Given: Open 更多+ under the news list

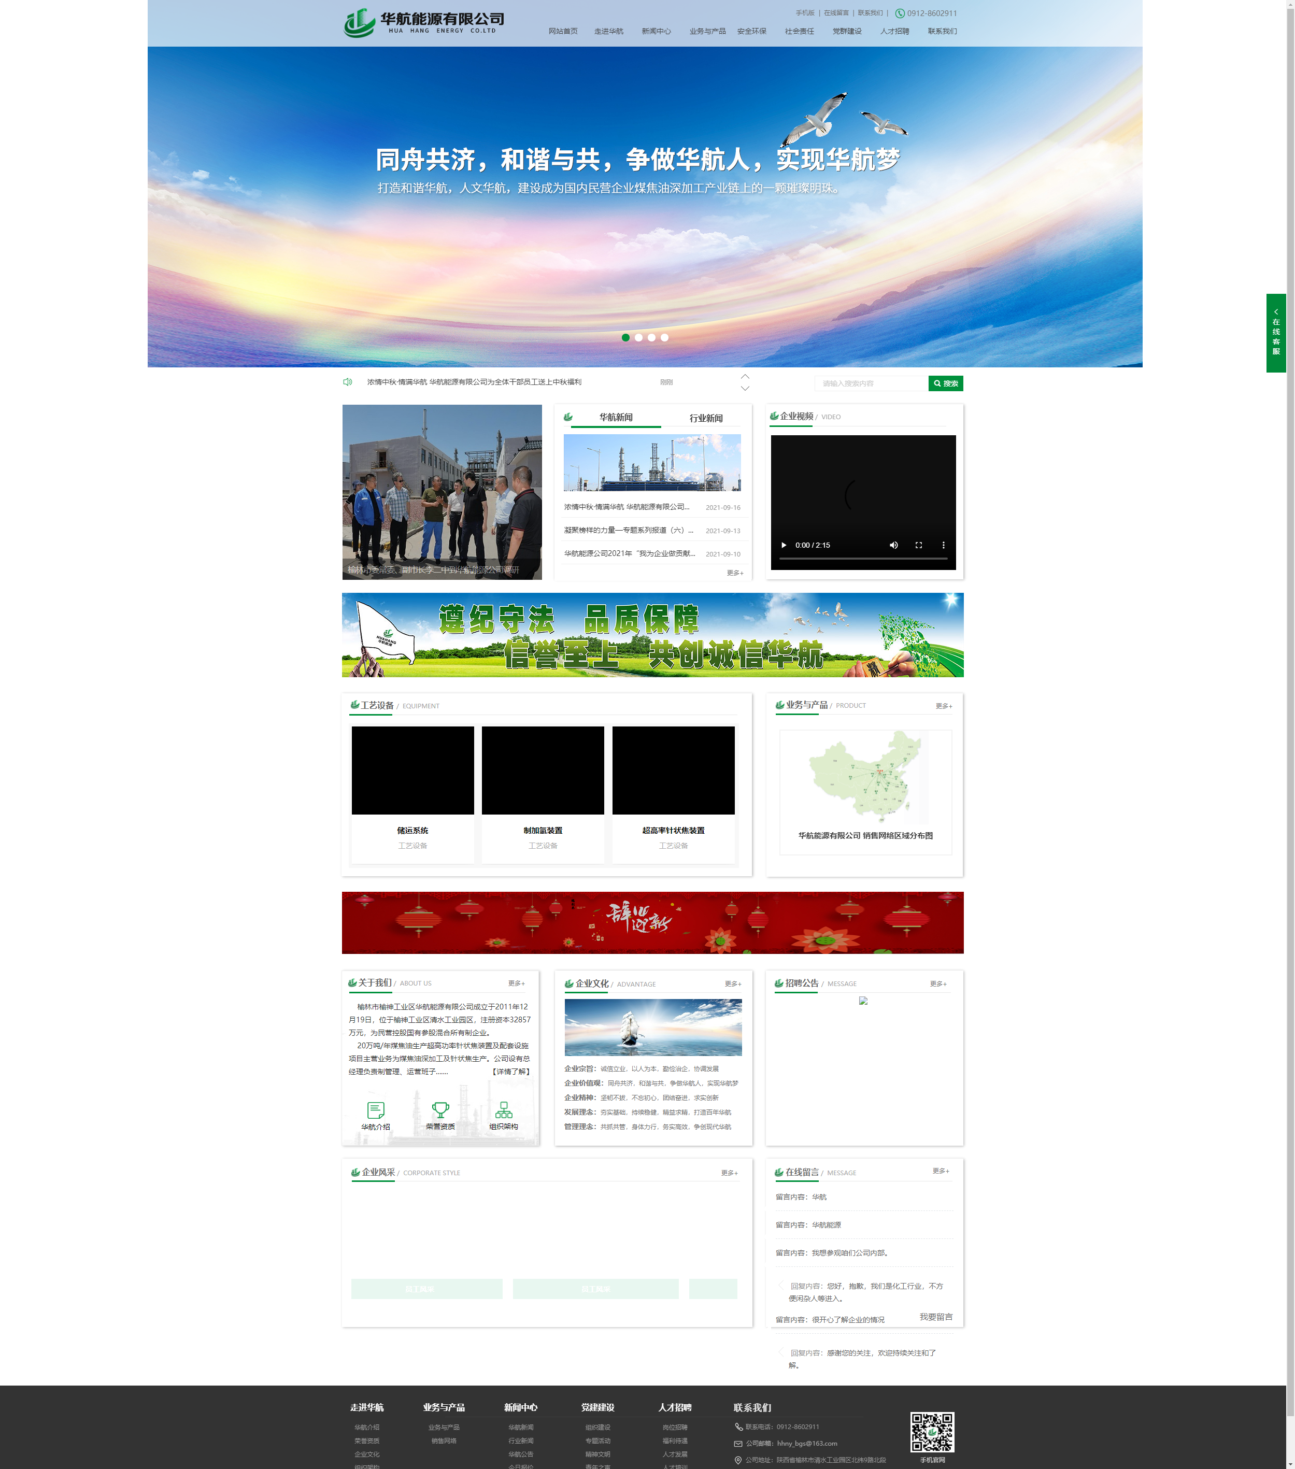Looking at the screenshot, I should pyautogui.click(x=734, y=573).
